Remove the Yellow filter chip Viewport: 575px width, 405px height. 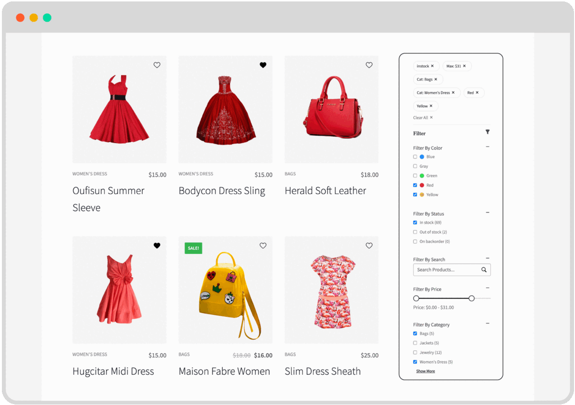pyautogui.click(x=431, y=106)
